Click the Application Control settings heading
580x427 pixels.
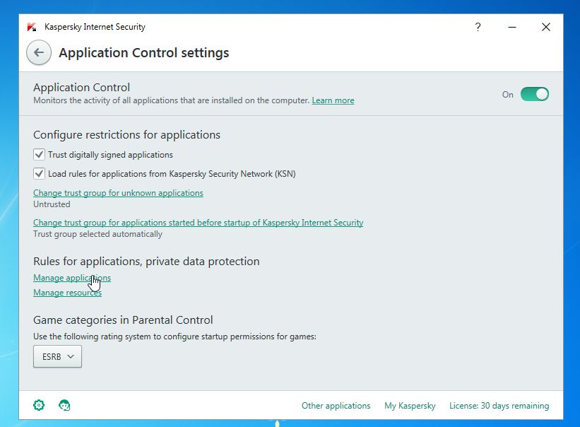tap(144, 53)
